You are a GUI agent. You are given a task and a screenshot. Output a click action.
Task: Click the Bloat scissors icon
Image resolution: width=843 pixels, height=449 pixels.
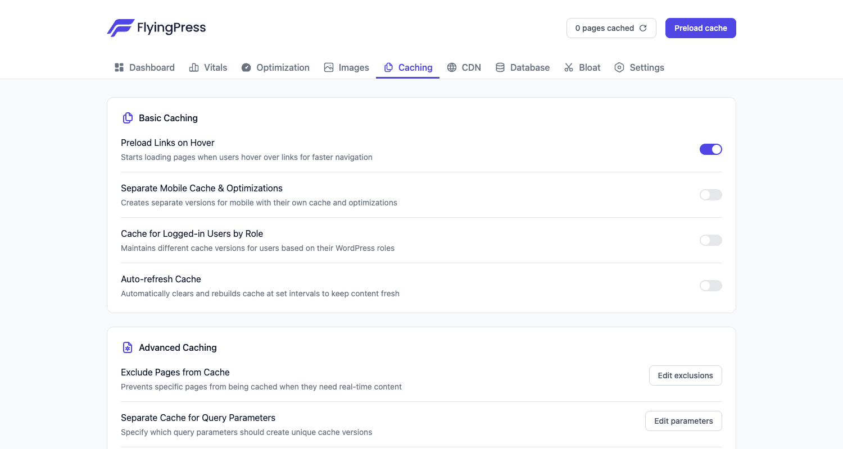tap(569, 67)
